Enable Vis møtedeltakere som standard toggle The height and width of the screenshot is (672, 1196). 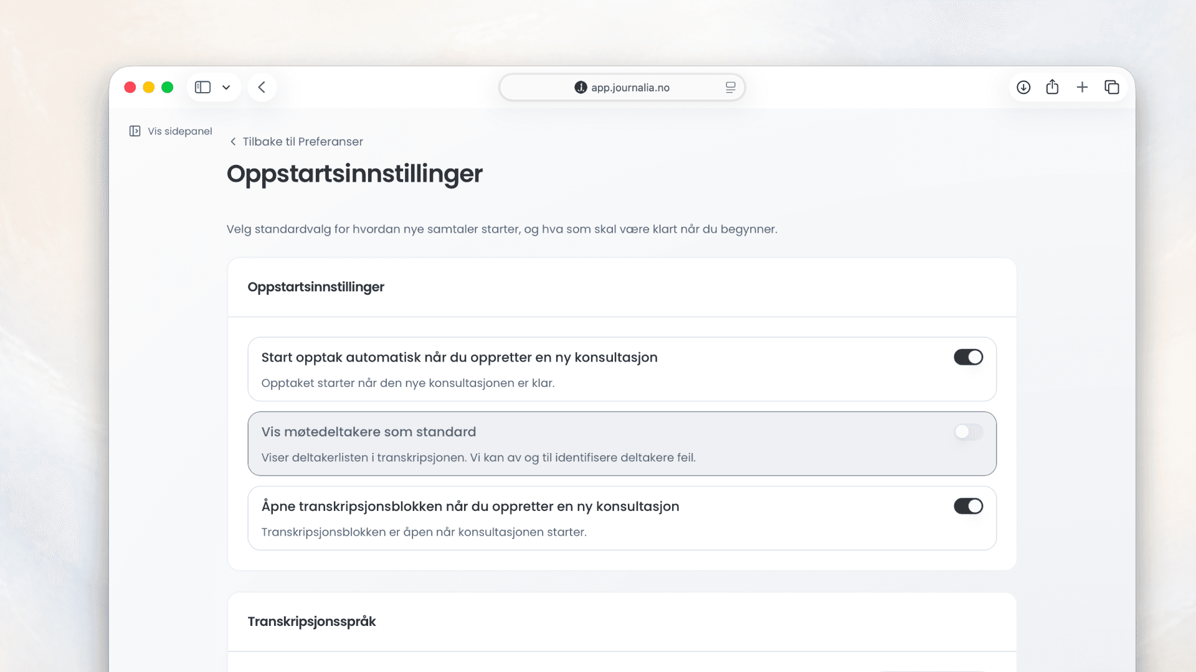tap(968, 432)
